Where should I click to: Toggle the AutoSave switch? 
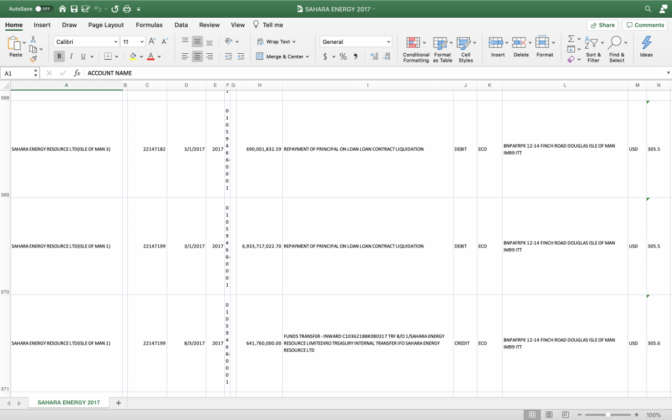(x=45, y=9)
